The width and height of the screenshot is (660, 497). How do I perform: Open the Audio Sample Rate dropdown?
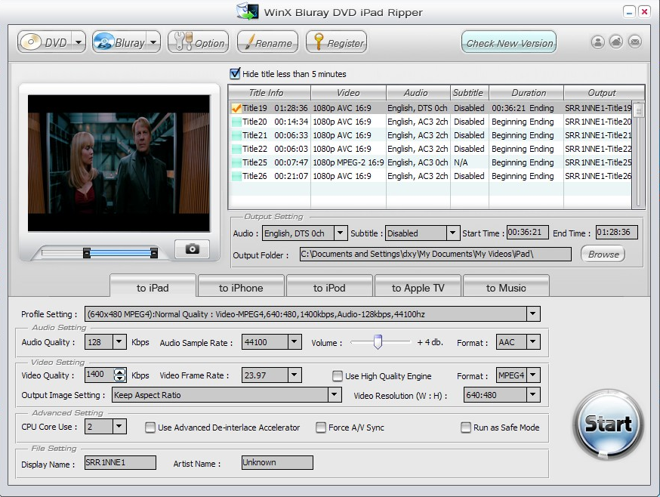pyautogui.click(x=295, y=342)
